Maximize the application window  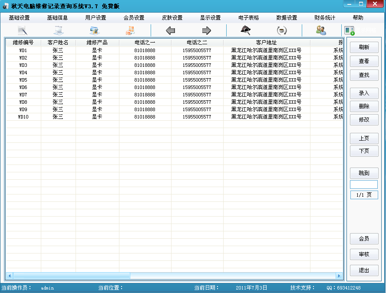point(361,4)
